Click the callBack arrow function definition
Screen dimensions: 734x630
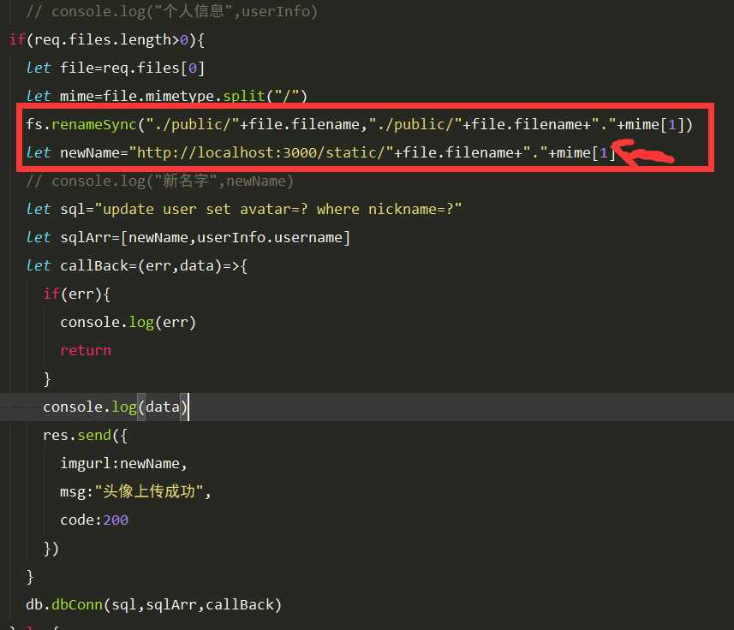point(154,265)
